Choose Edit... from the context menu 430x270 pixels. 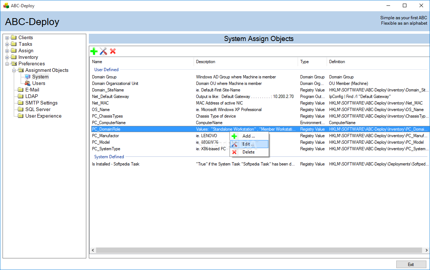[249, 144]
